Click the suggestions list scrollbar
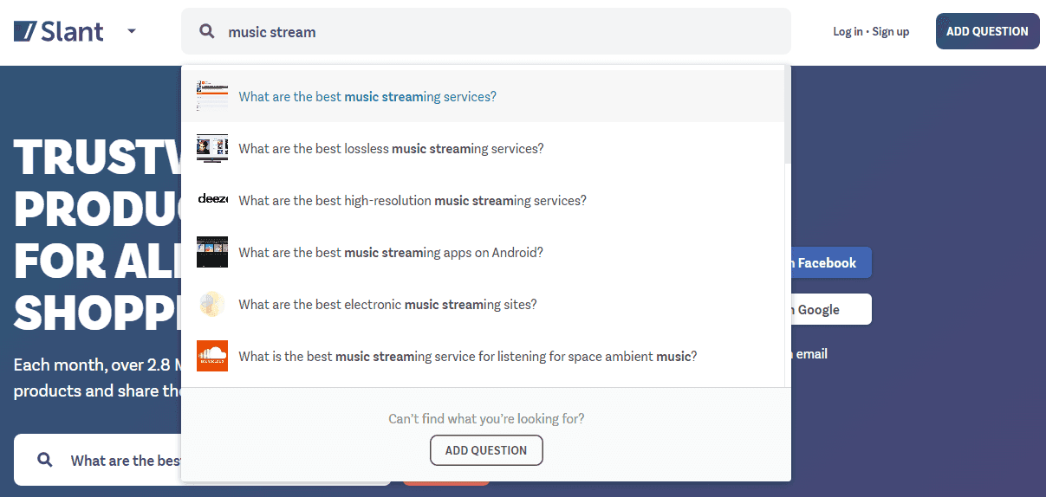1046x497 pixels. 788,117
